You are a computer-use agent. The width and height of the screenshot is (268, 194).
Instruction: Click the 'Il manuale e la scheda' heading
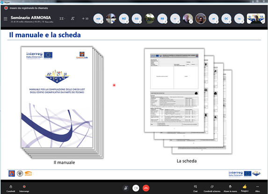click(x=45, y=35)
